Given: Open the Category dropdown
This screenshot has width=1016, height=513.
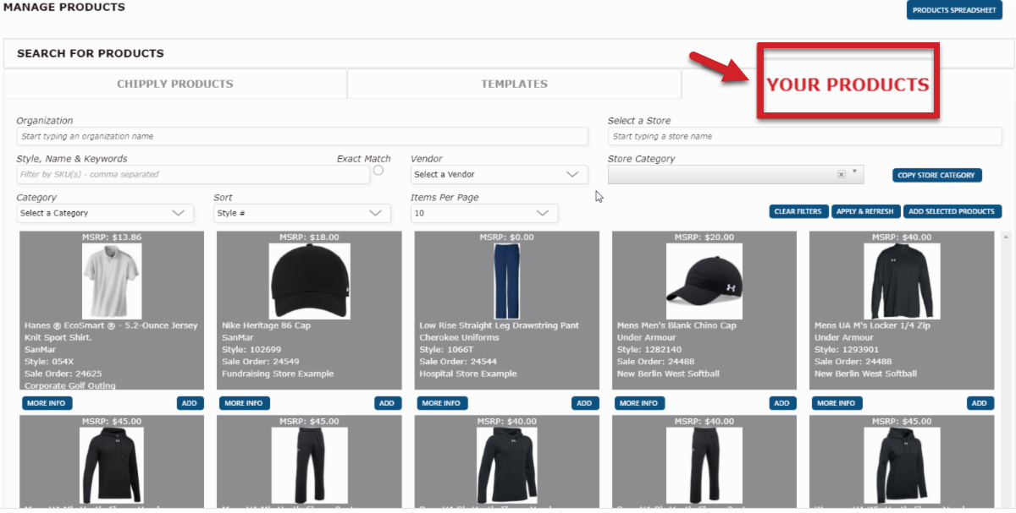Looking at the screenshot, I should [105, 213].
